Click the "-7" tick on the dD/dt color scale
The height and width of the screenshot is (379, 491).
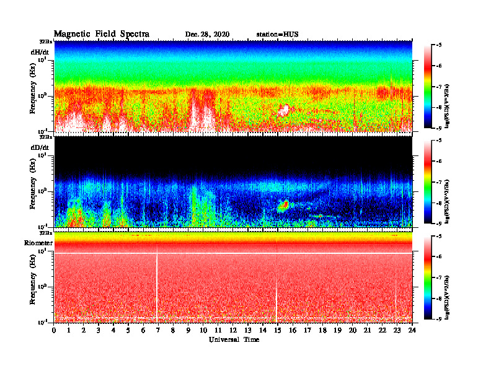tap(438, 182)
